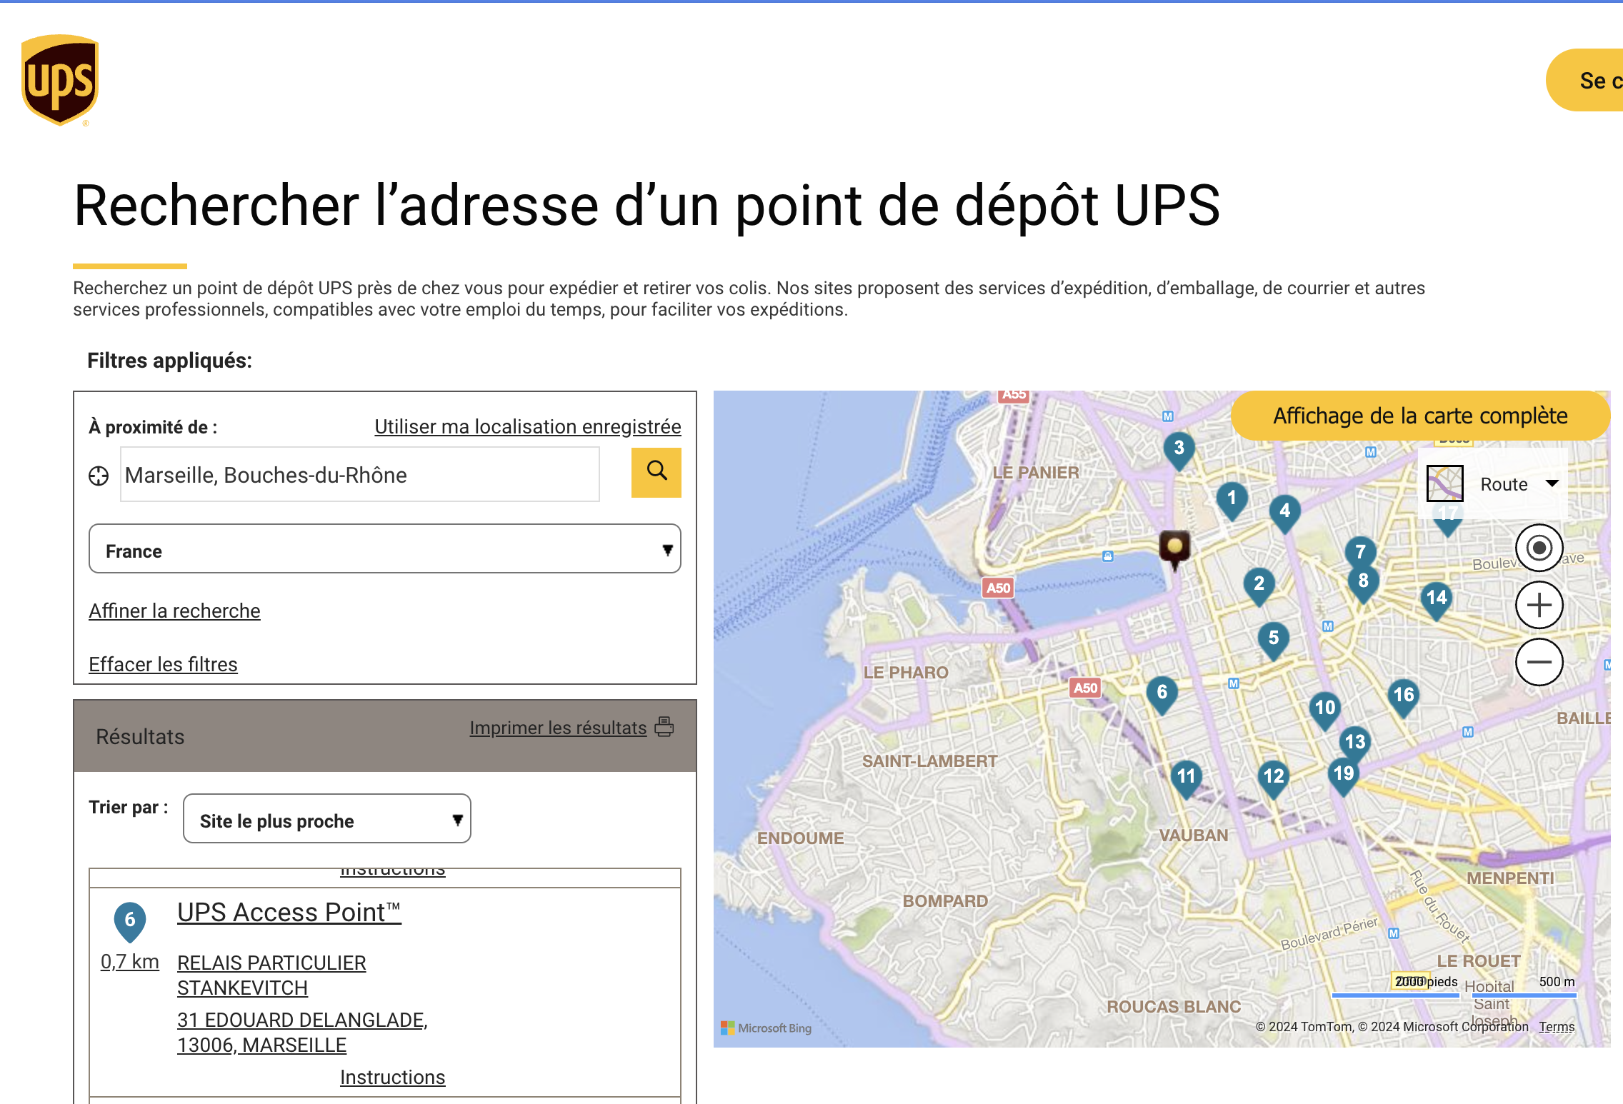Select map marker number 6
1623x1104 pixels.
click(x=1162, y=691)
